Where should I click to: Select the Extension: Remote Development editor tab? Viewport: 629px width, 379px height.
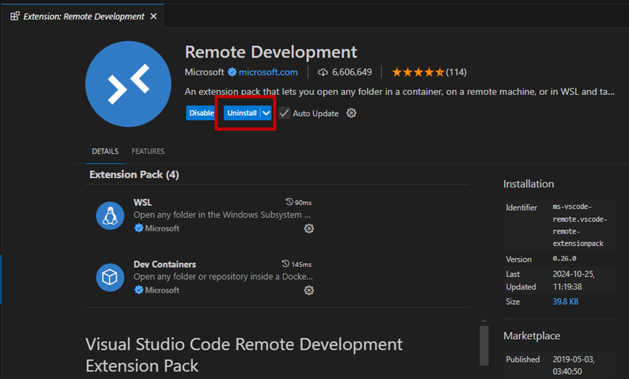click(x=83, y=16)
